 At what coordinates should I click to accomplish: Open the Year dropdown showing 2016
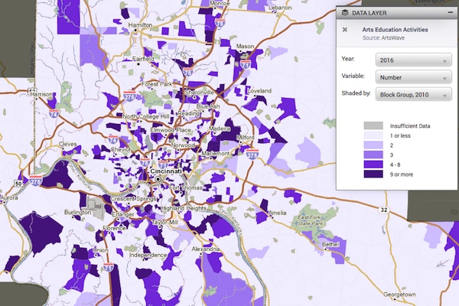pyautogui.click(x=413, y=60)
